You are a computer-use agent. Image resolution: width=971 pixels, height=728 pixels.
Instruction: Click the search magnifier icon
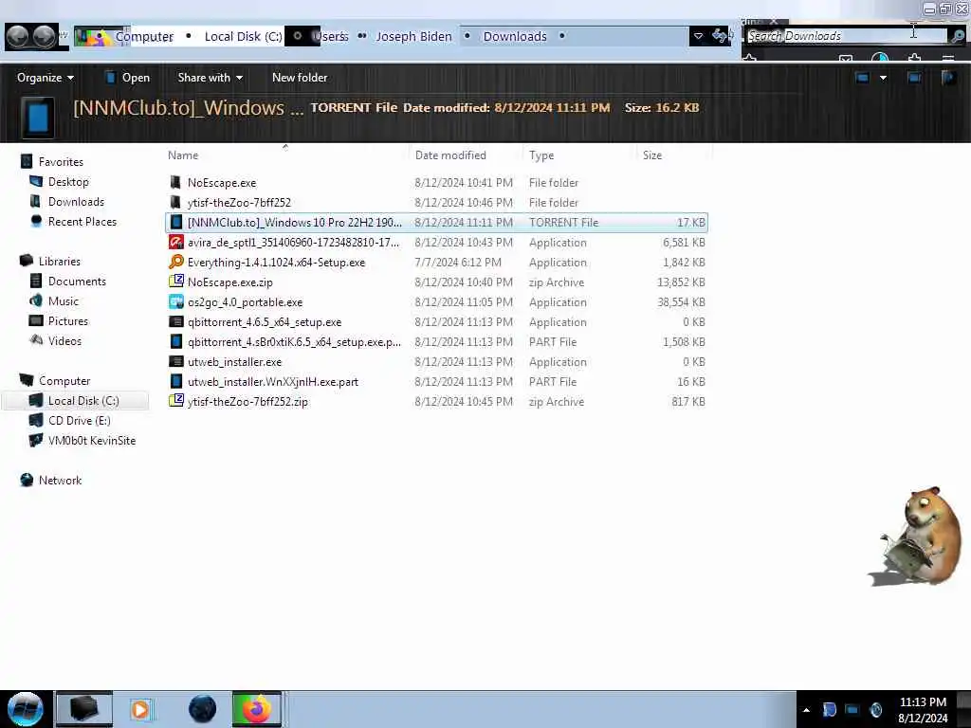(x=958, y=36)
